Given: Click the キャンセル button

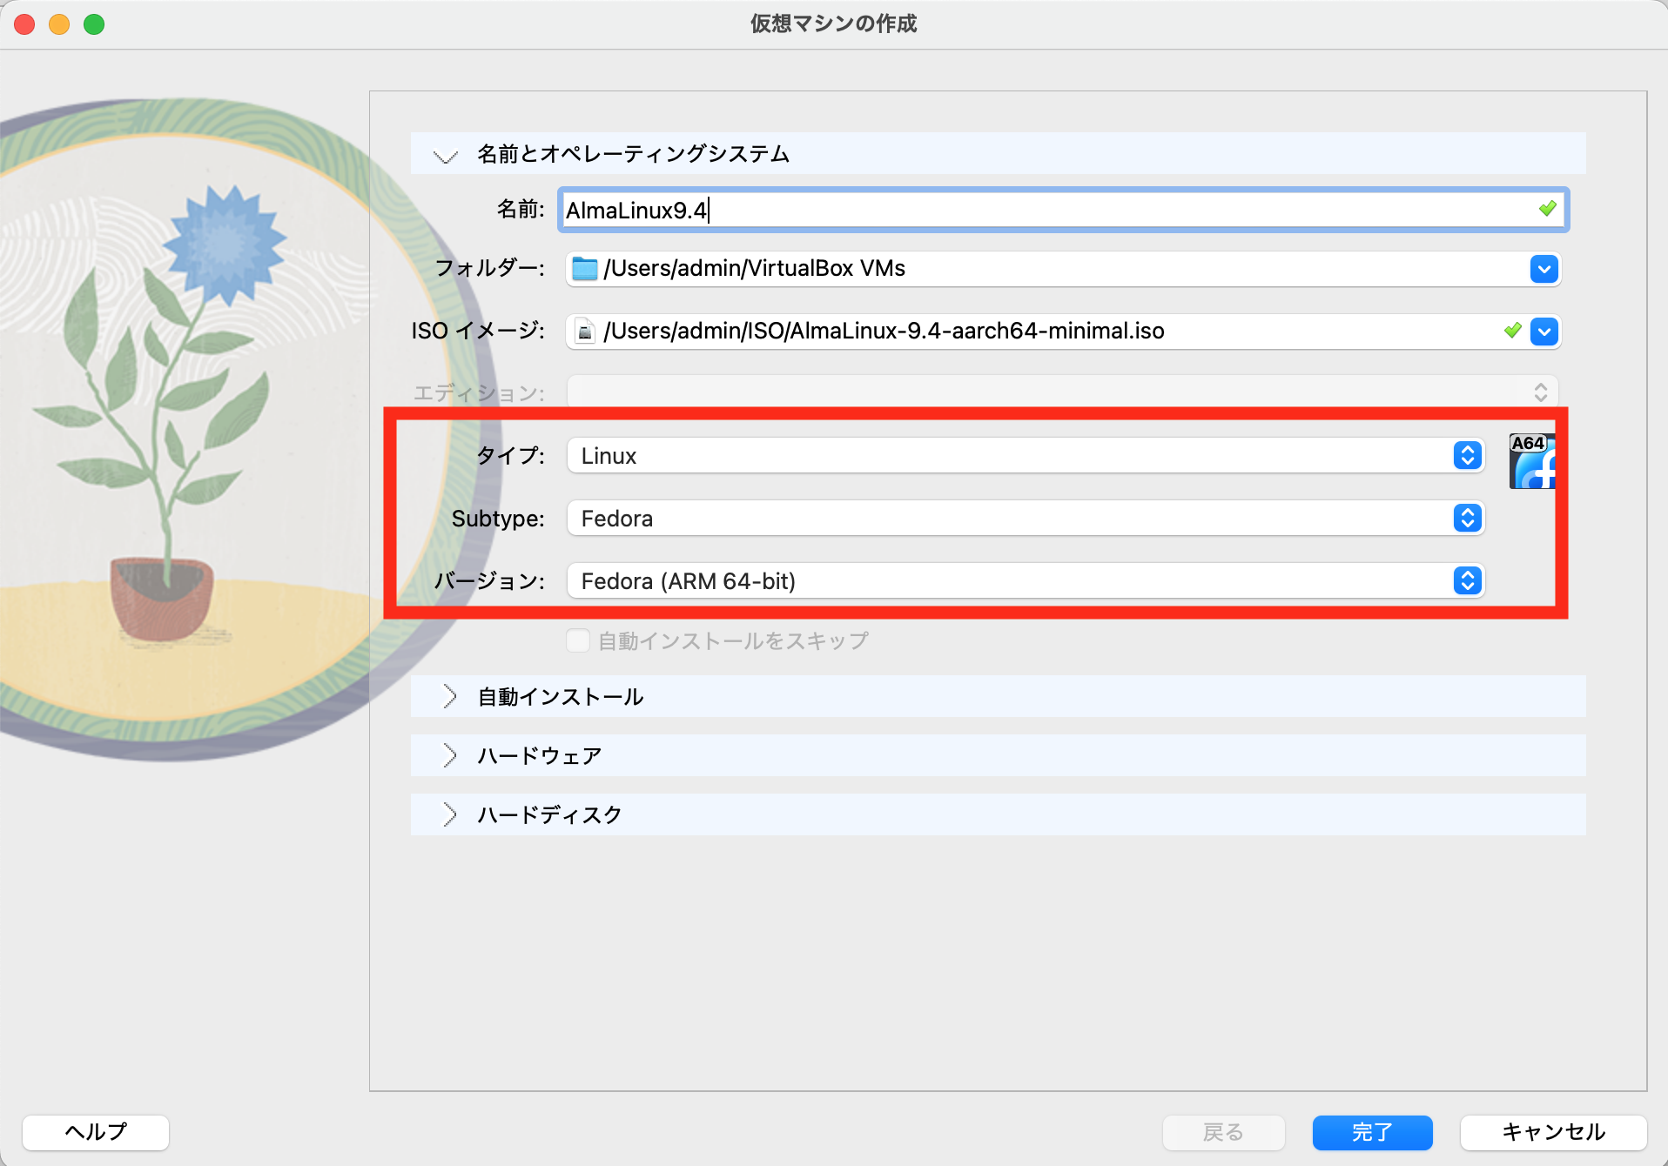Looking at the screenshot, I should 1553,1132.
